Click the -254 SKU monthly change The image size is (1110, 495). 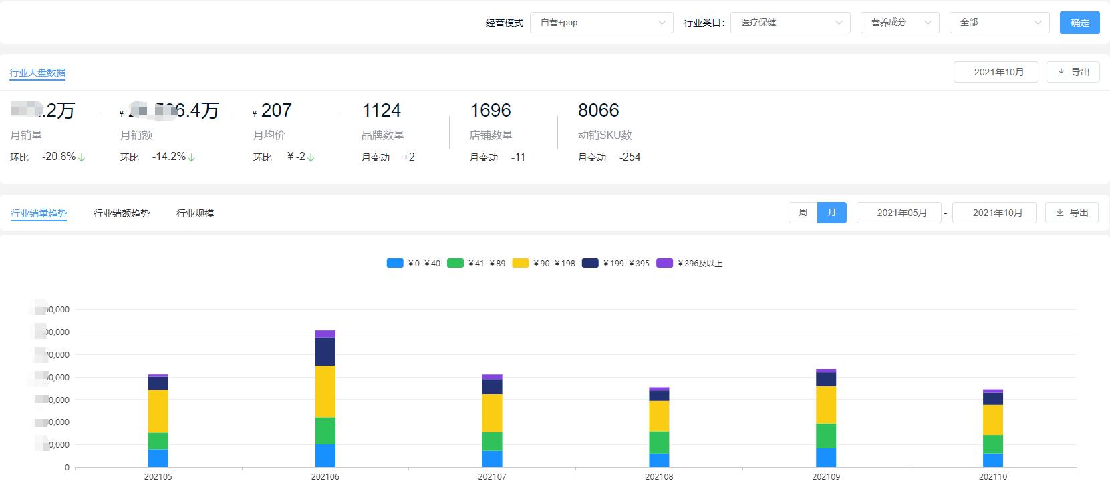click(x=630, y=157)
